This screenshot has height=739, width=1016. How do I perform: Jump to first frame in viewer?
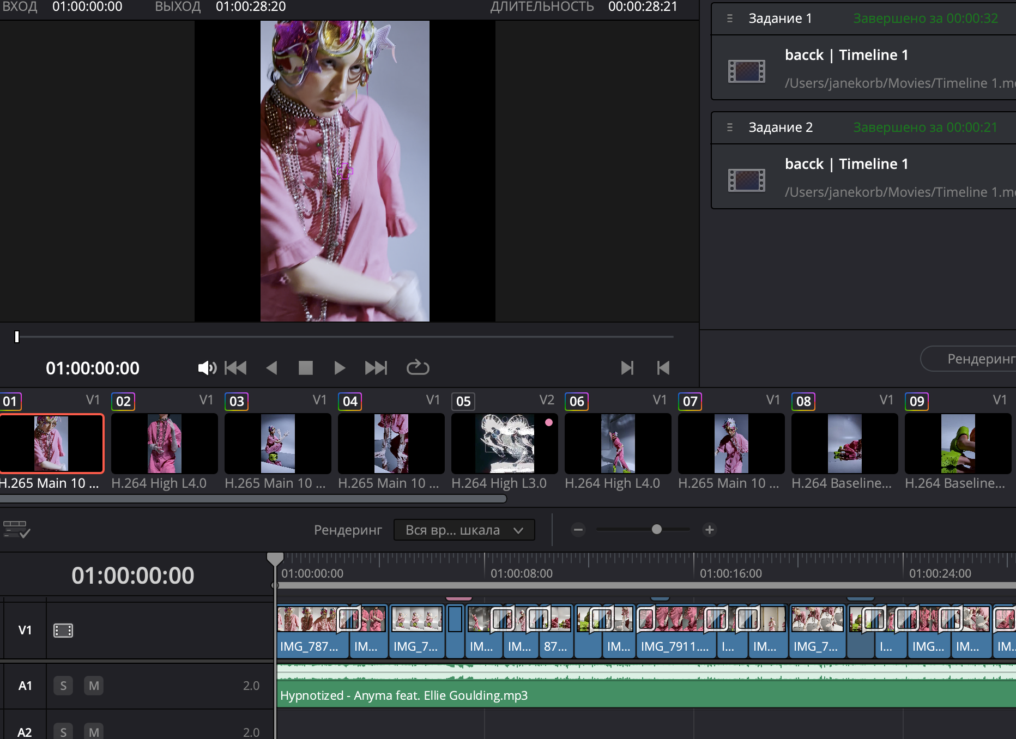point(235,368)
